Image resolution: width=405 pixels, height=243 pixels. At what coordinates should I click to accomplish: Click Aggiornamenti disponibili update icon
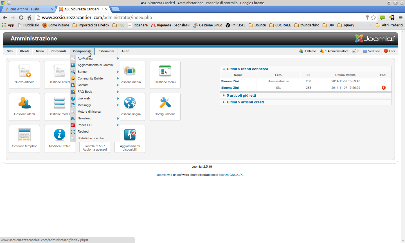tap(130, 139)
